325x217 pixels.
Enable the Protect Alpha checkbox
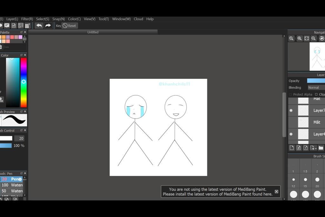pyautogui.click(x=291, y=95)
